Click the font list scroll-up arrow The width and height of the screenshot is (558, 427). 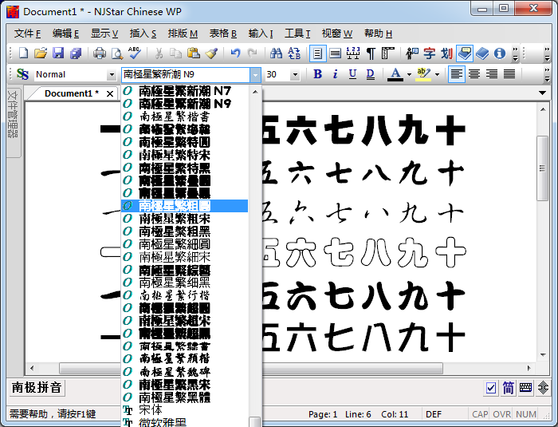pos(255,92)
